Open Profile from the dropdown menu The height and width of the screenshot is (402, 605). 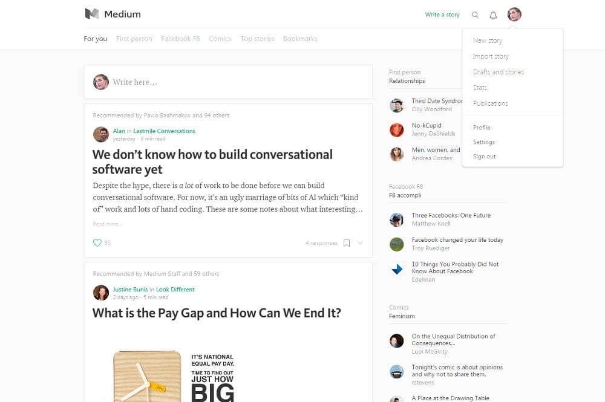(482, 128)
